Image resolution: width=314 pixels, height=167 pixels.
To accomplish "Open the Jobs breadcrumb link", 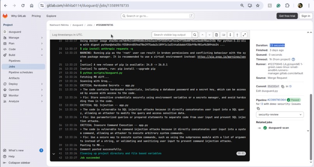I will [90, 25].
